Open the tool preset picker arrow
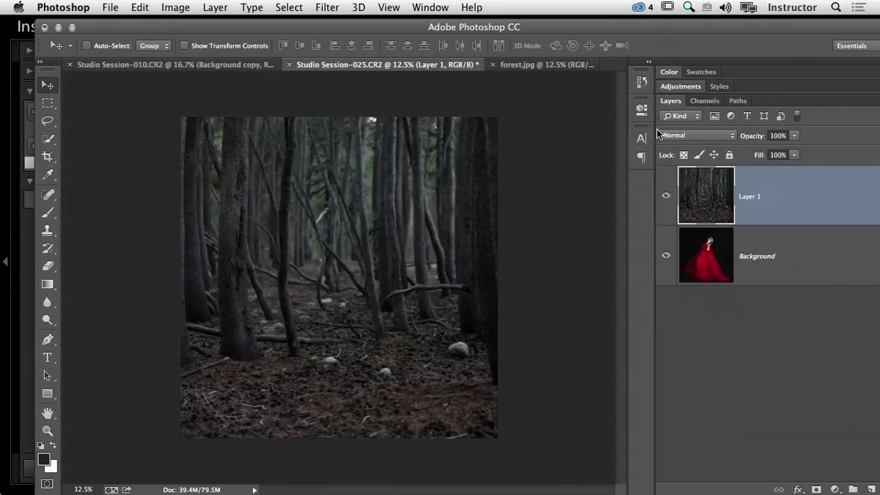 (x=70, y=45)
